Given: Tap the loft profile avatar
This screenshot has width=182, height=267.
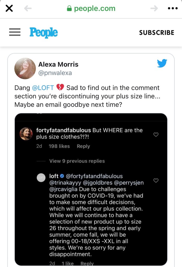Looking at the screenshot, I should (41, 177).
